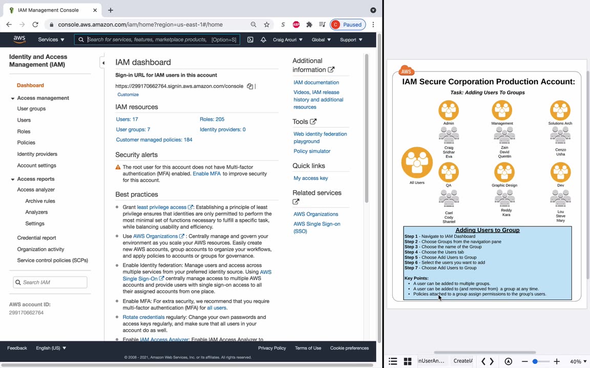Viewport: 590px width, 368px height.
Task: Click the Customize sign-in URL link
Action: pos(128,95)
